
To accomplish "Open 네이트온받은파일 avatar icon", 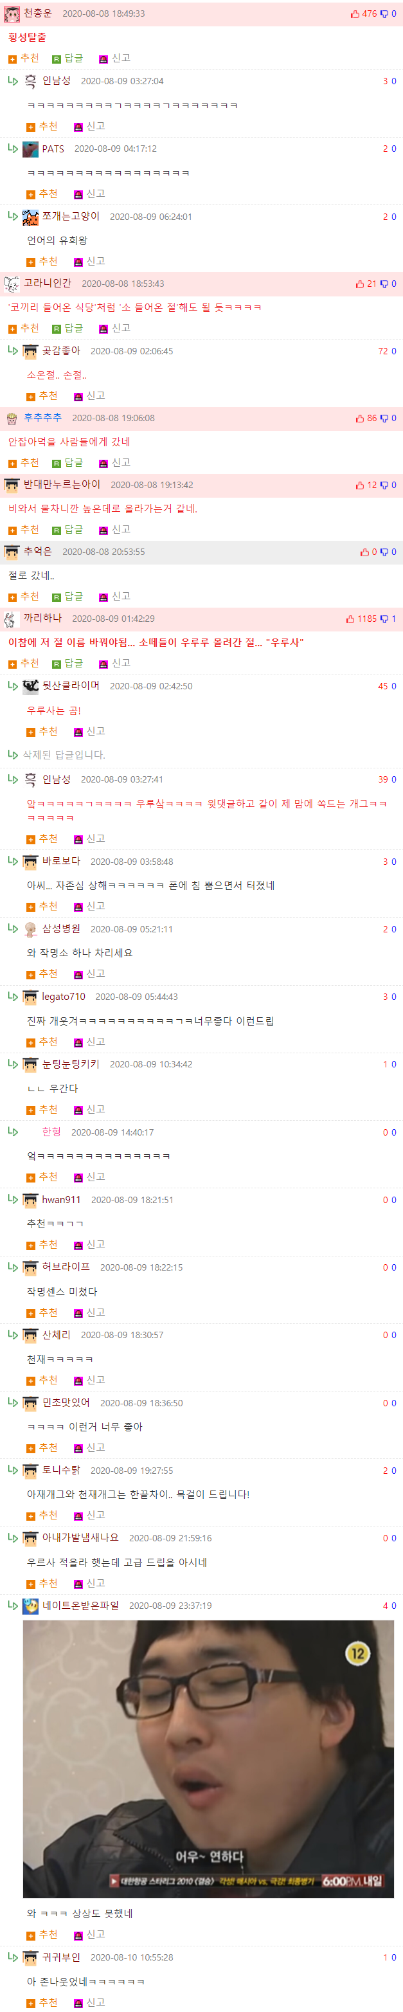I will pos(30,1606).
